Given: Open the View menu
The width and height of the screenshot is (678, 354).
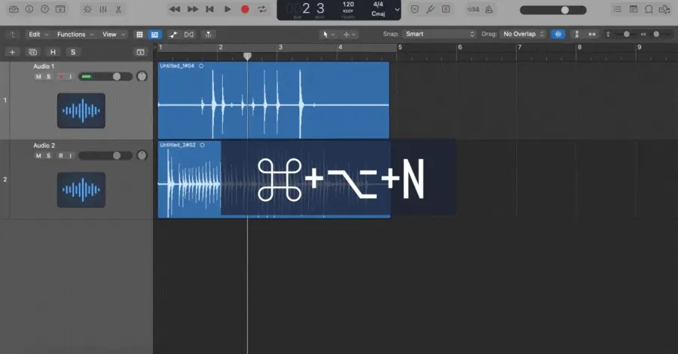Looking at the screenshot, I should [113, 35].
